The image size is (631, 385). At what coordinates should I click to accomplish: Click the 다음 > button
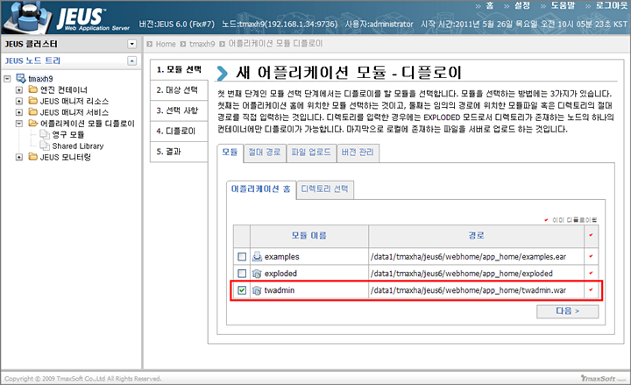[x=567, y=311]
